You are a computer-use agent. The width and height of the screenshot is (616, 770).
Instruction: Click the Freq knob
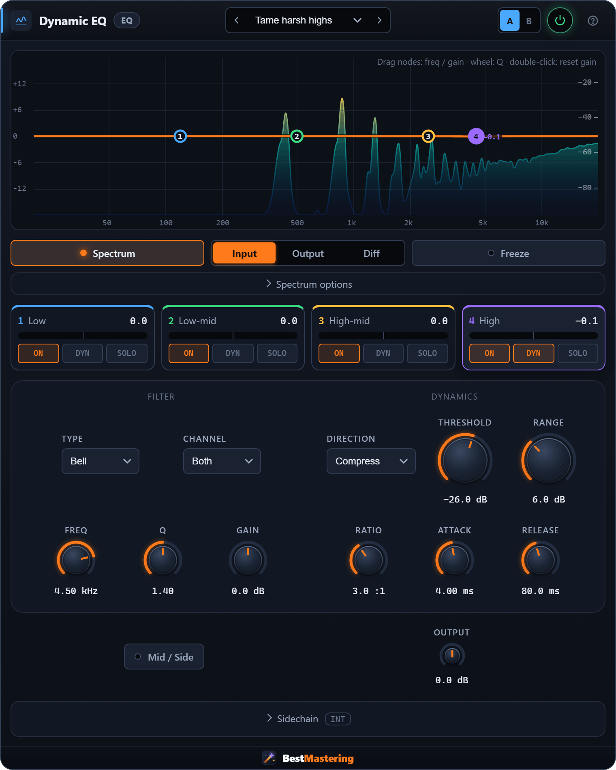76,560
